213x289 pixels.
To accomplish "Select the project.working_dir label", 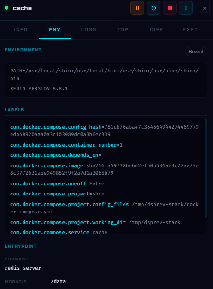I will click(95, 222).
